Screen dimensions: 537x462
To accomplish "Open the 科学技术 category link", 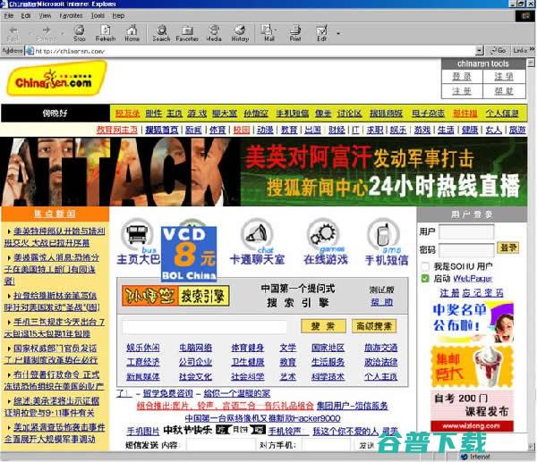I will point(328,377).
